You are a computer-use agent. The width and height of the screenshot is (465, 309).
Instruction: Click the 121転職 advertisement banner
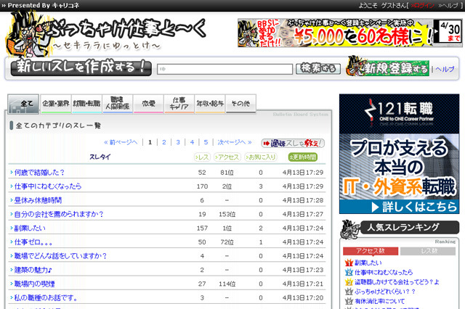click(x=399, y=154)
